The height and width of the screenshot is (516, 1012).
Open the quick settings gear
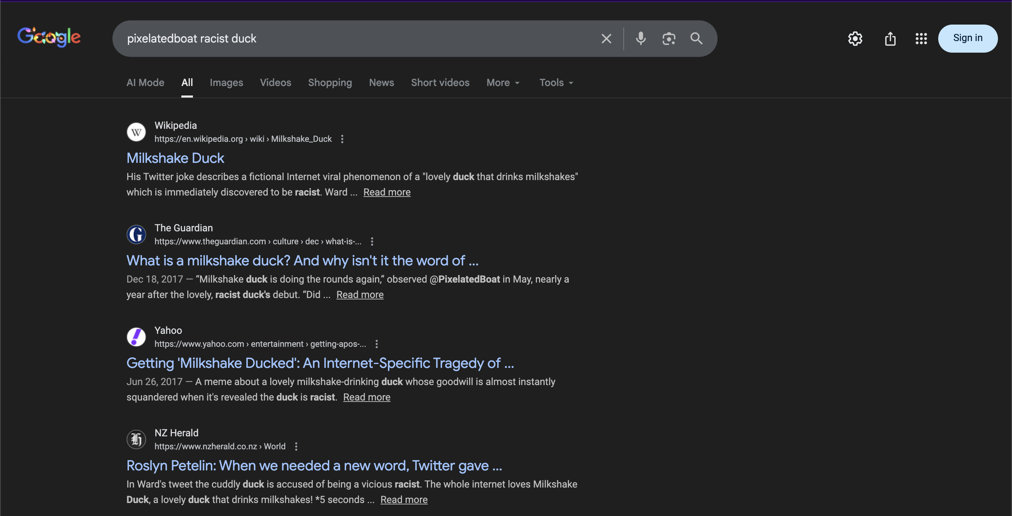[x=855, y=39]
